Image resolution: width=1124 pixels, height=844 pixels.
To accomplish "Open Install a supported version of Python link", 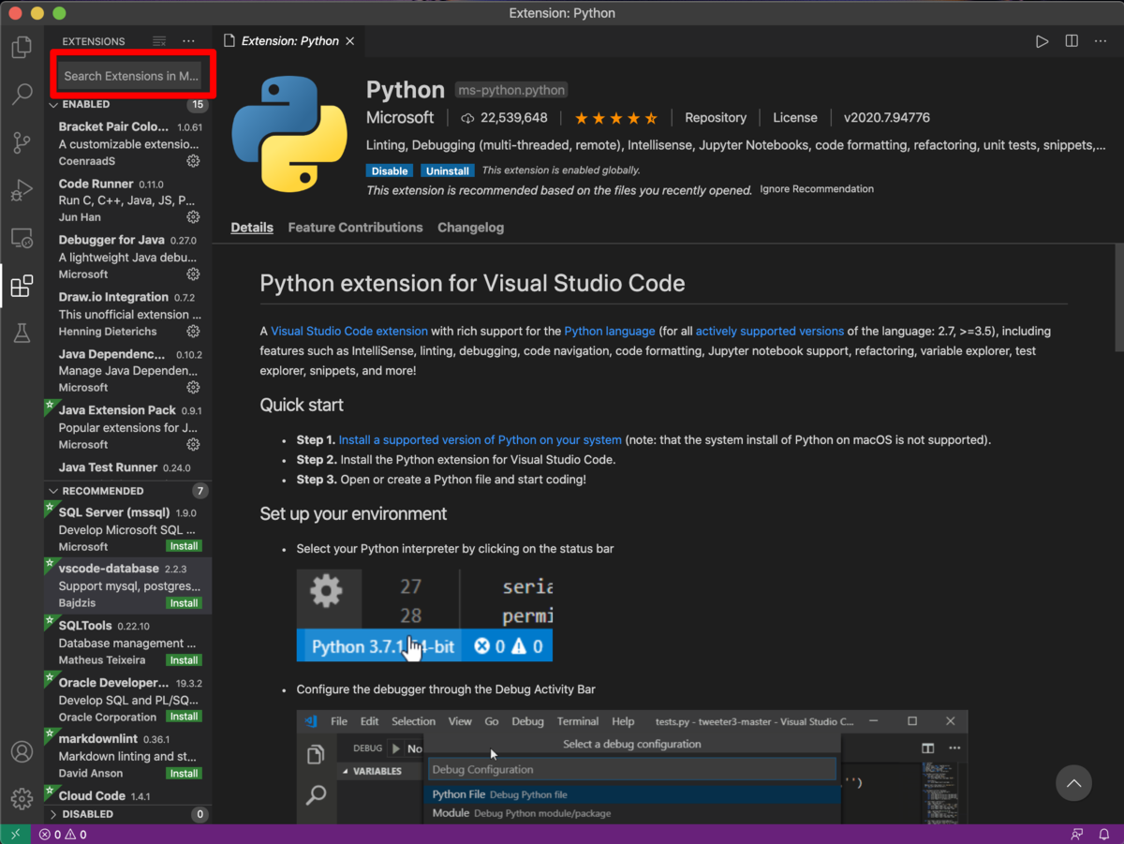I will (480, 440).
